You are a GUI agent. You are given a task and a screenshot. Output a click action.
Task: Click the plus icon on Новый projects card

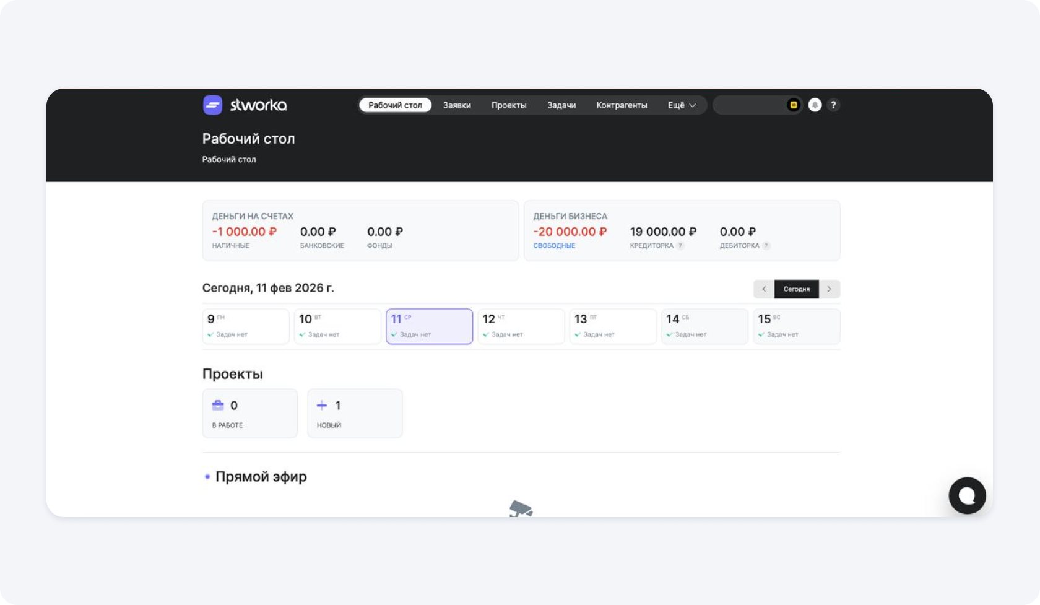pyautogui.click(x=322, y=406)
